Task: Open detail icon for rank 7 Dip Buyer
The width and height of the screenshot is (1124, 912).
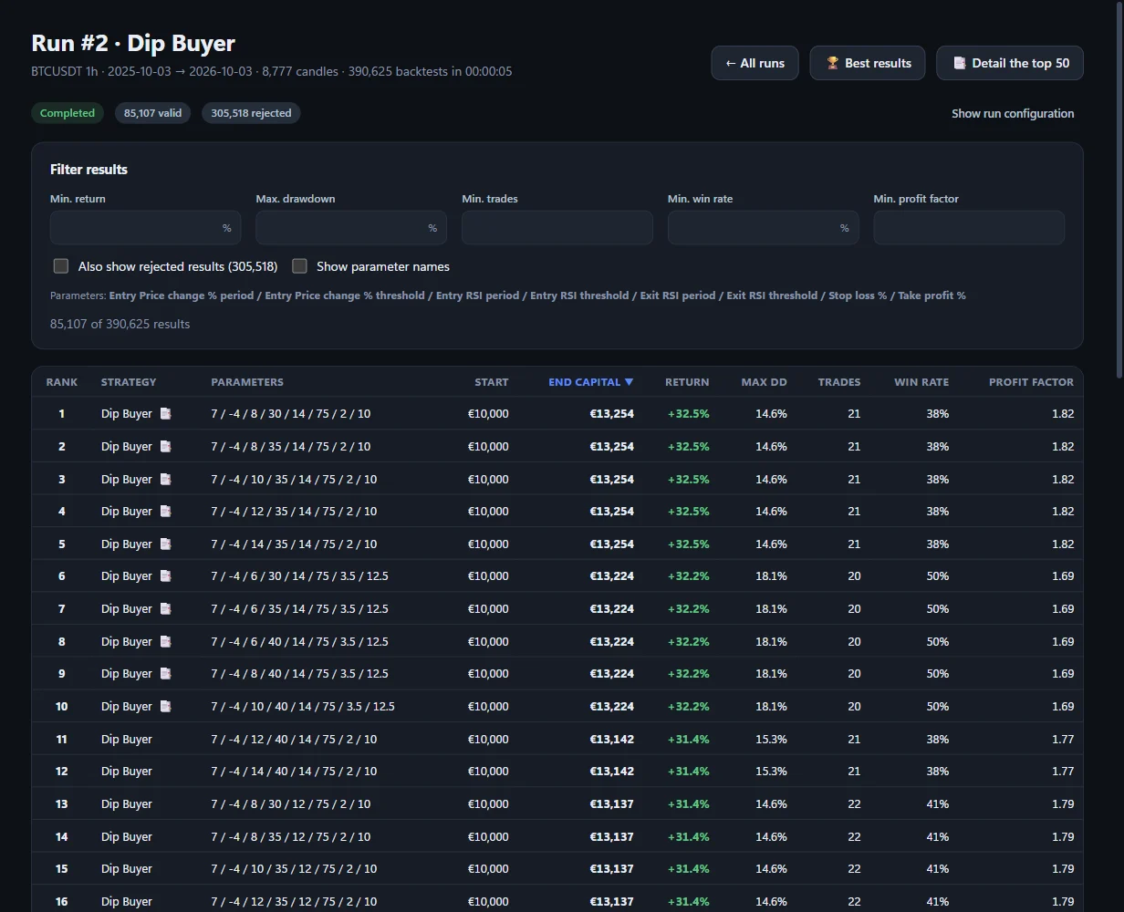Action: 165,609
